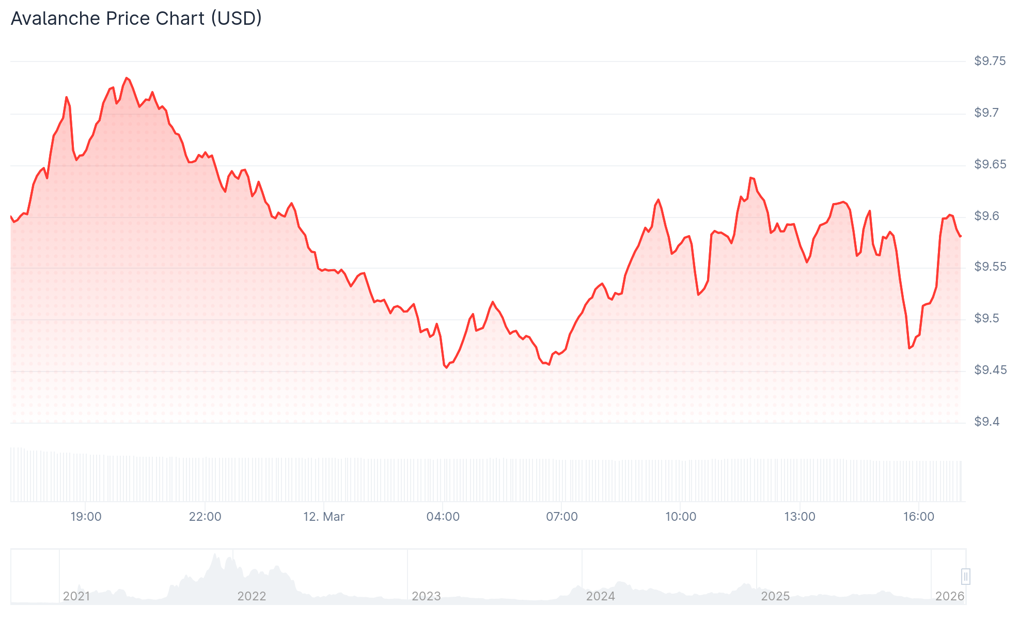Click the $9.4 price axis label
The image size is (1019, 620).
(987, 422)
